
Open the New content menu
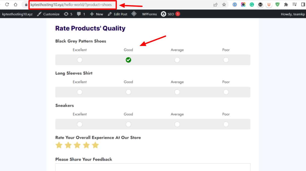[x=97, y=14]
